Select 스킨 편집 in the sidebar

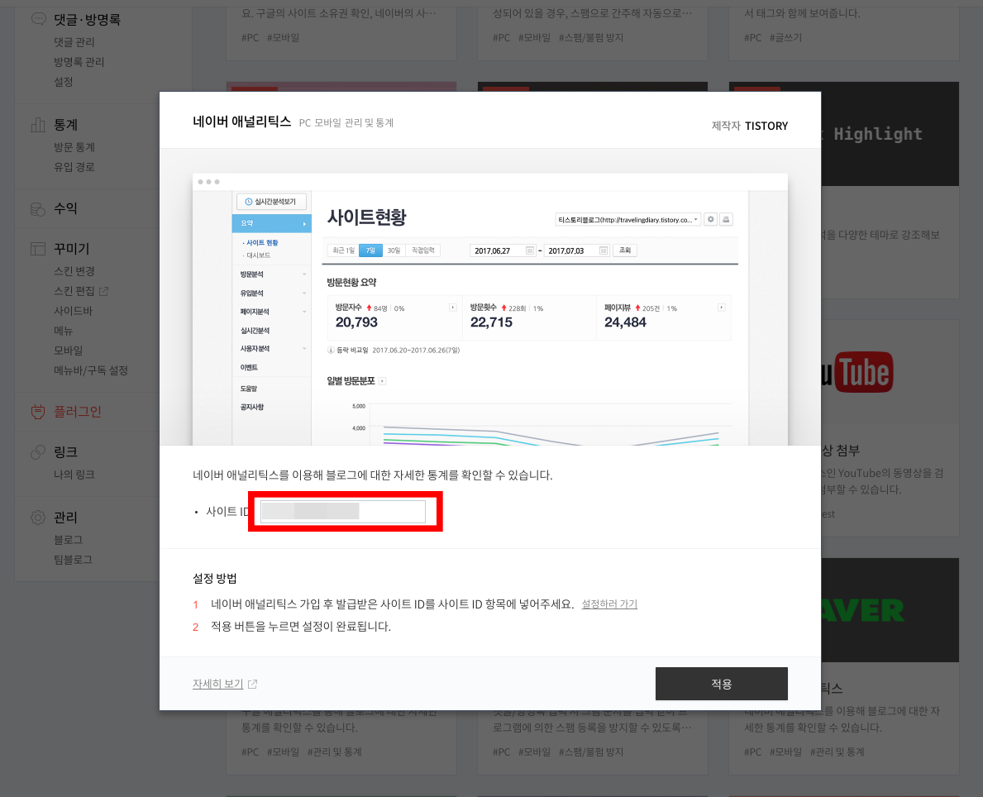point(74,291)
